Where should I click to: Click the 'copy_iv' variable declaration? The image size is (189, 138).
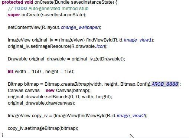click(40, 116)
